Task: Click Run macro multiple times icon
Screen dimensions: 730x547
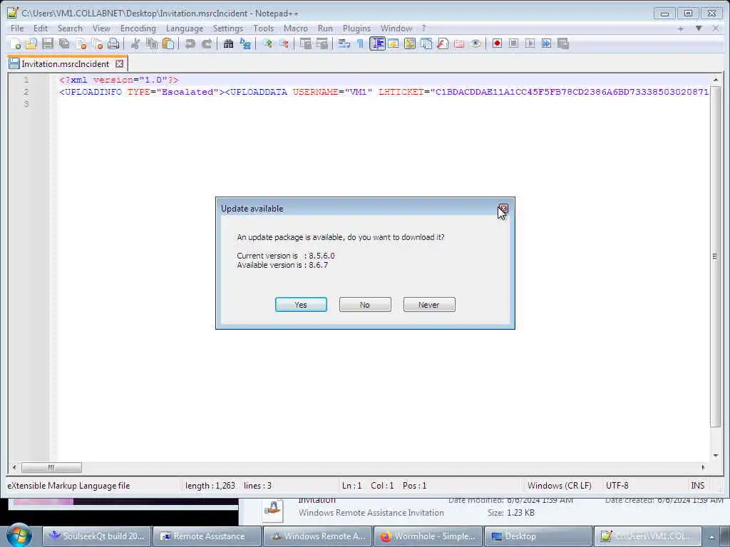Action: [547, 43]
